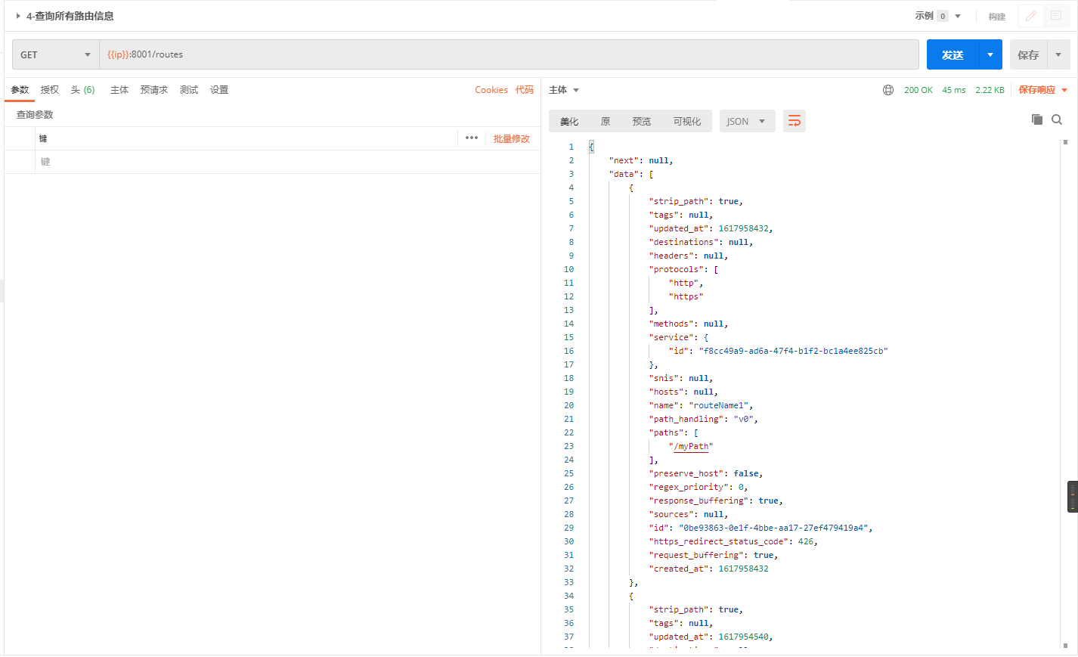Click the service id value f8cc49a9
Image resolution: width=1078 pixels, height=657 pixels.
793,351
